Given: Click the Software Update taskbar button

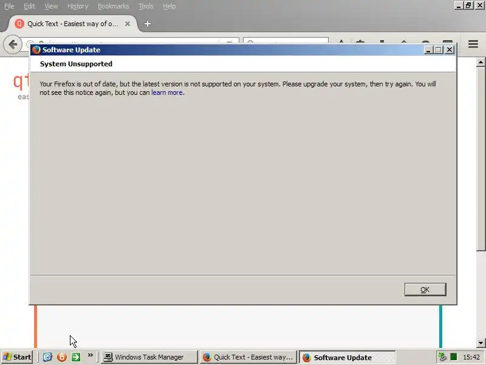Looking at the screenshot, I should point(347,357).
